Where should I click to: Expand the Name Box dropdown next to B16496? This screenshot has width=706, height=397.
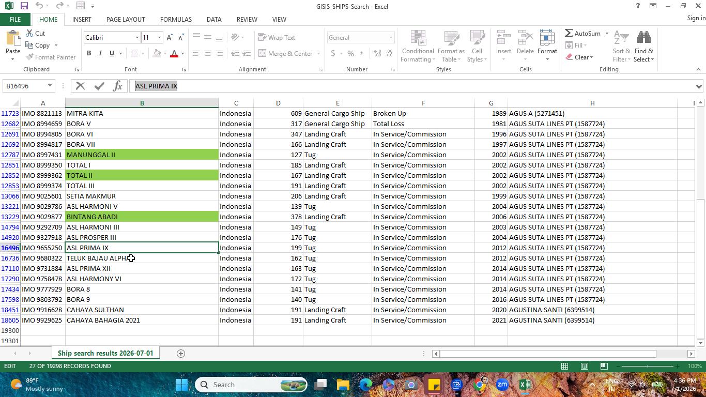50,86
